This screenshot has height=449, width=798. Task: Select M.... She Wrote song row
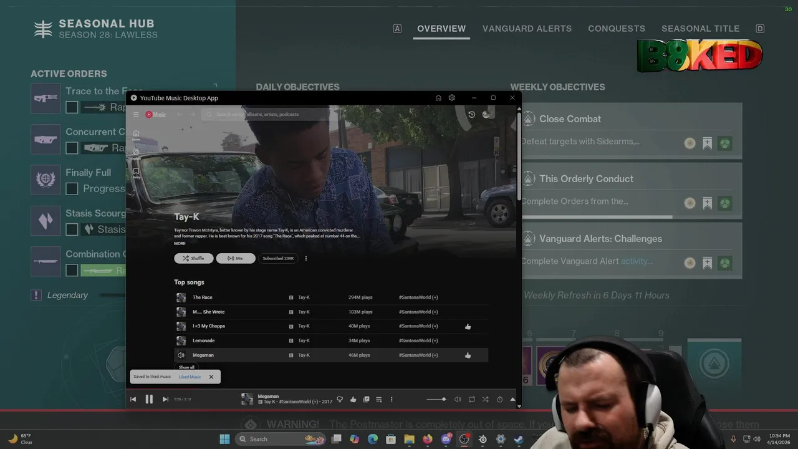pos(331,312)
